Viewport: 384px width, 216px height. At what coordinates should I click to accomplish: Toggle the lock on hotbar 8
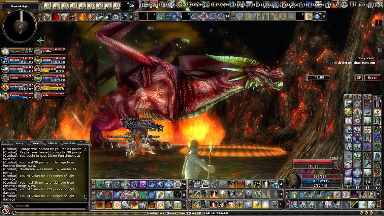coord(93,193)
